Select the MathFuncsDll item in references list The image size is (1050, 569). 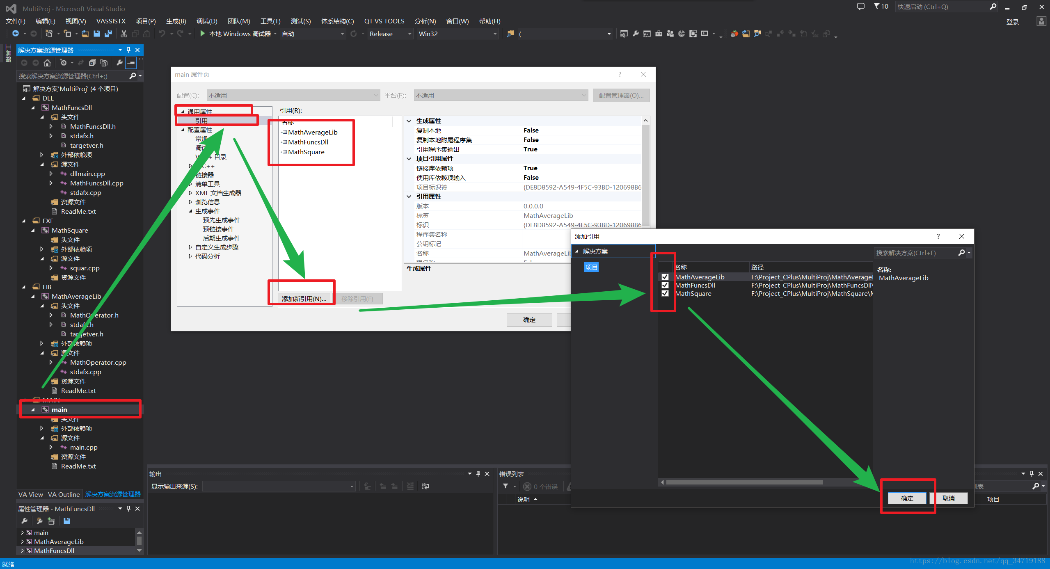(308, 142)
